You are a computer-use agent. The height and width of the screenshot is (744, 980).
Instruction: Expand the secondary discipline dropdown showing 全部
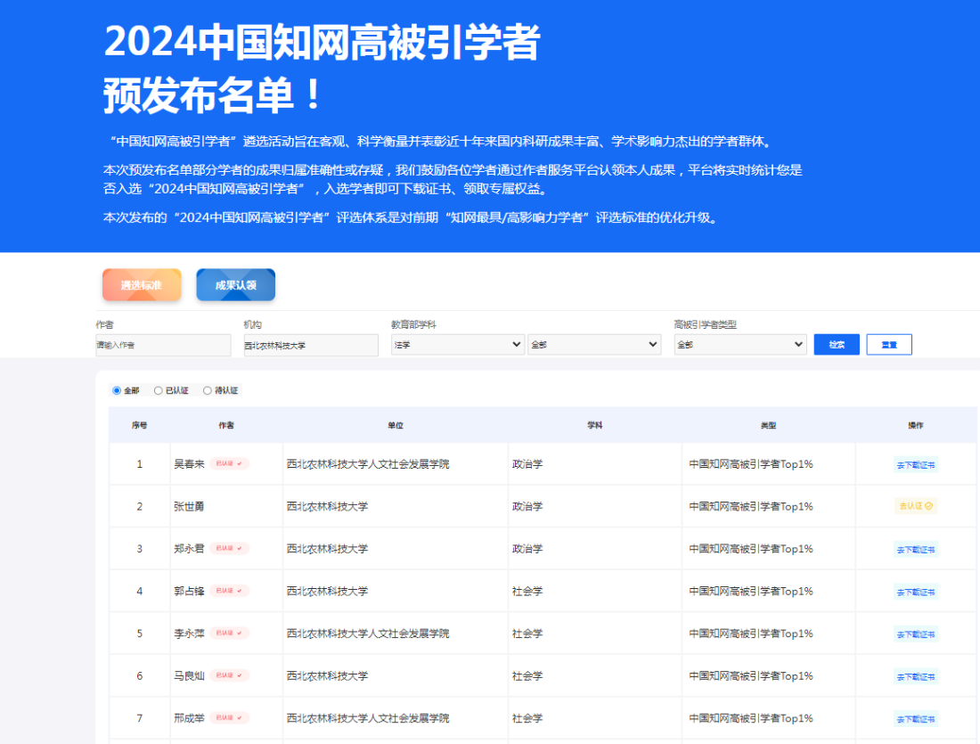tap(594, 344)
